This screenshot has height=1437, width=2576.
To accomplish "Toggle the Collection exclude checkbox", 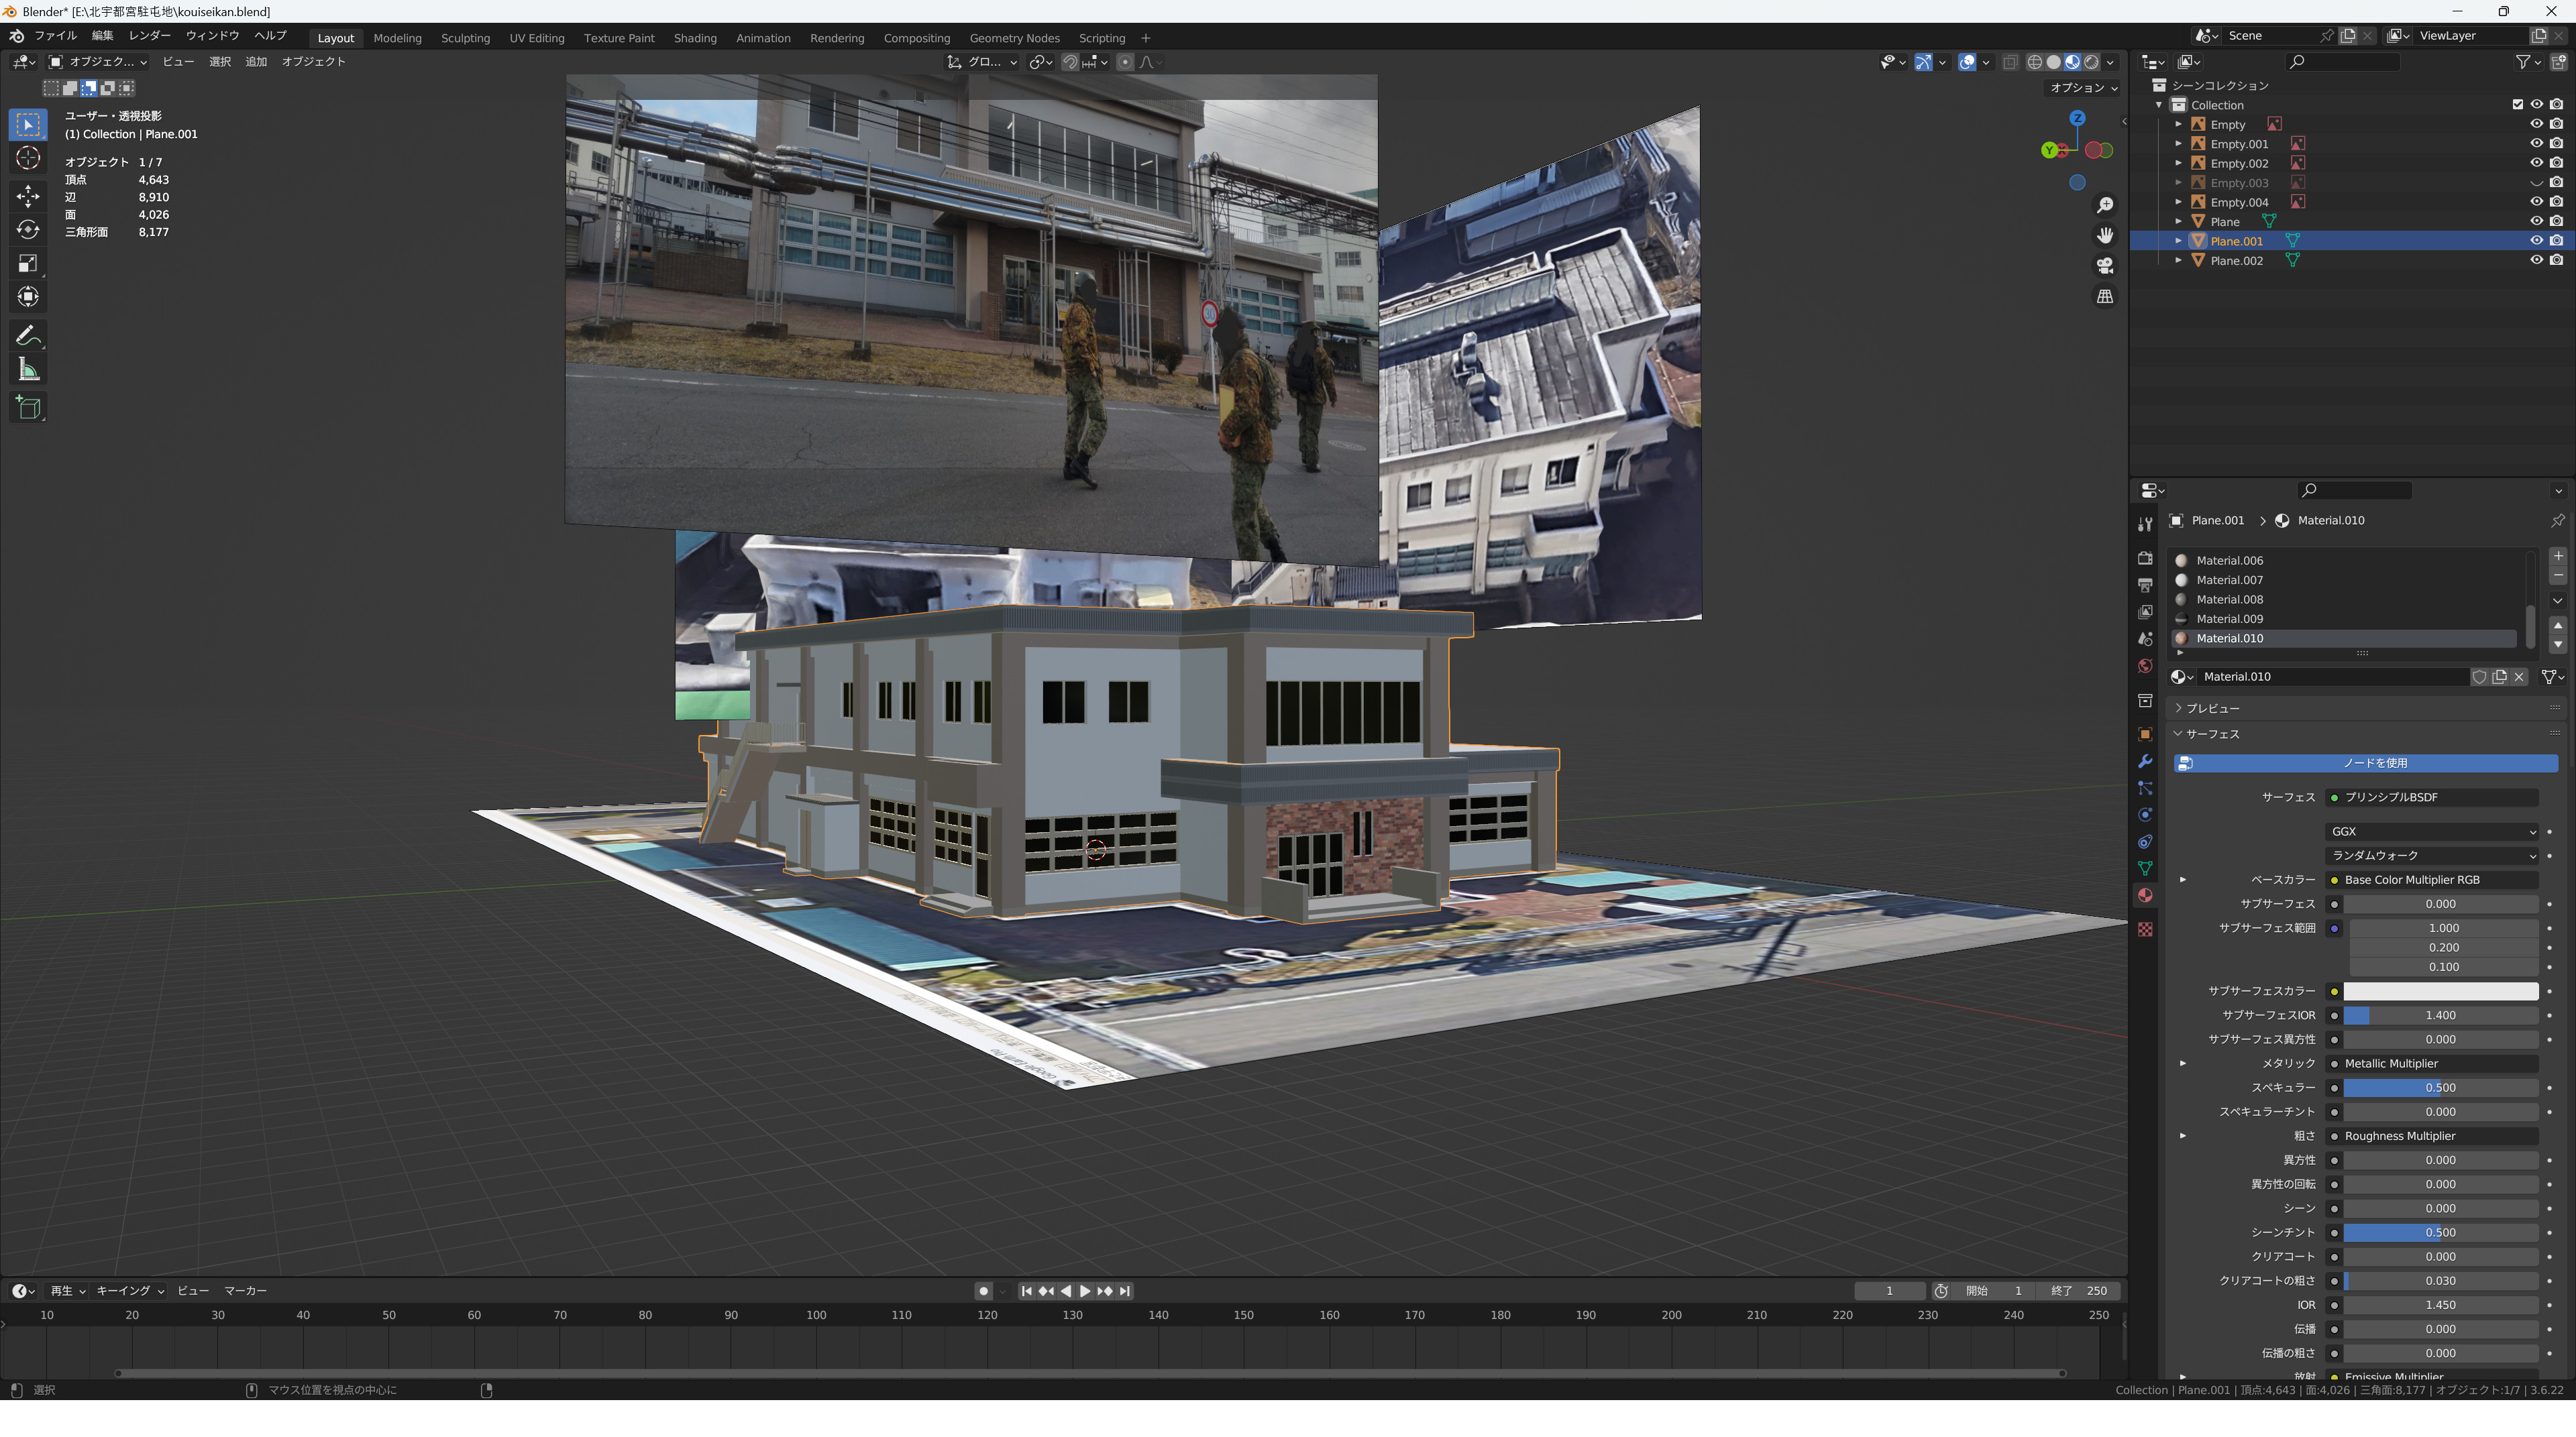I will pos(2518,105).
